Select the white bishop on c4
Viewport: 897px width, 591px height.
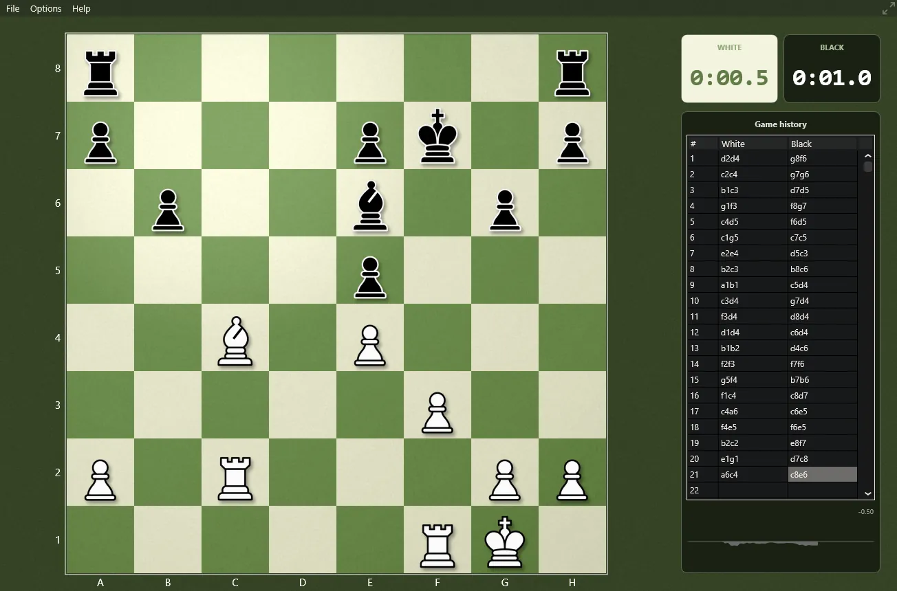(x=235, y=340)
